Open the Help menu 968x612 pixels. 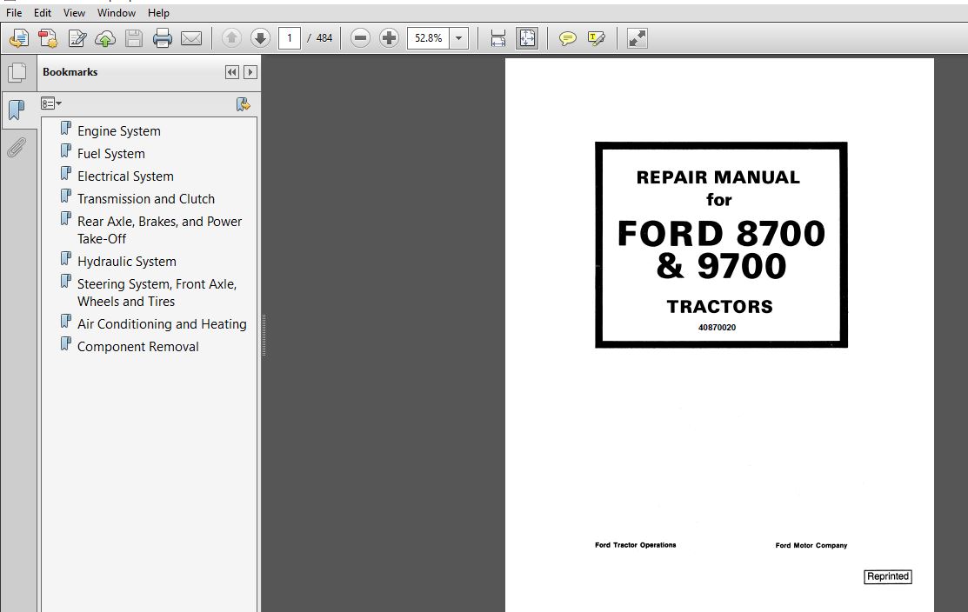tap(158, 12)
